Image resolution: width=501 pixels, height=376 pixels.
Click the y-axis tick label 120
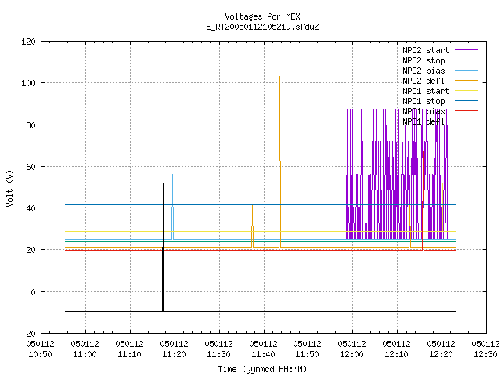(x=28, y=42)
